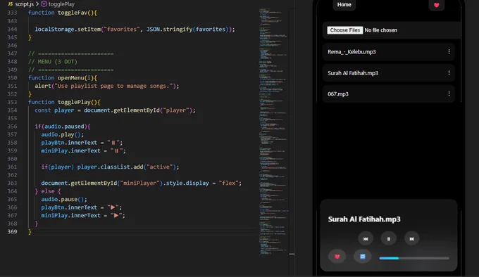Click the miniPlayer style.display code line

click(x=141, y=183)
